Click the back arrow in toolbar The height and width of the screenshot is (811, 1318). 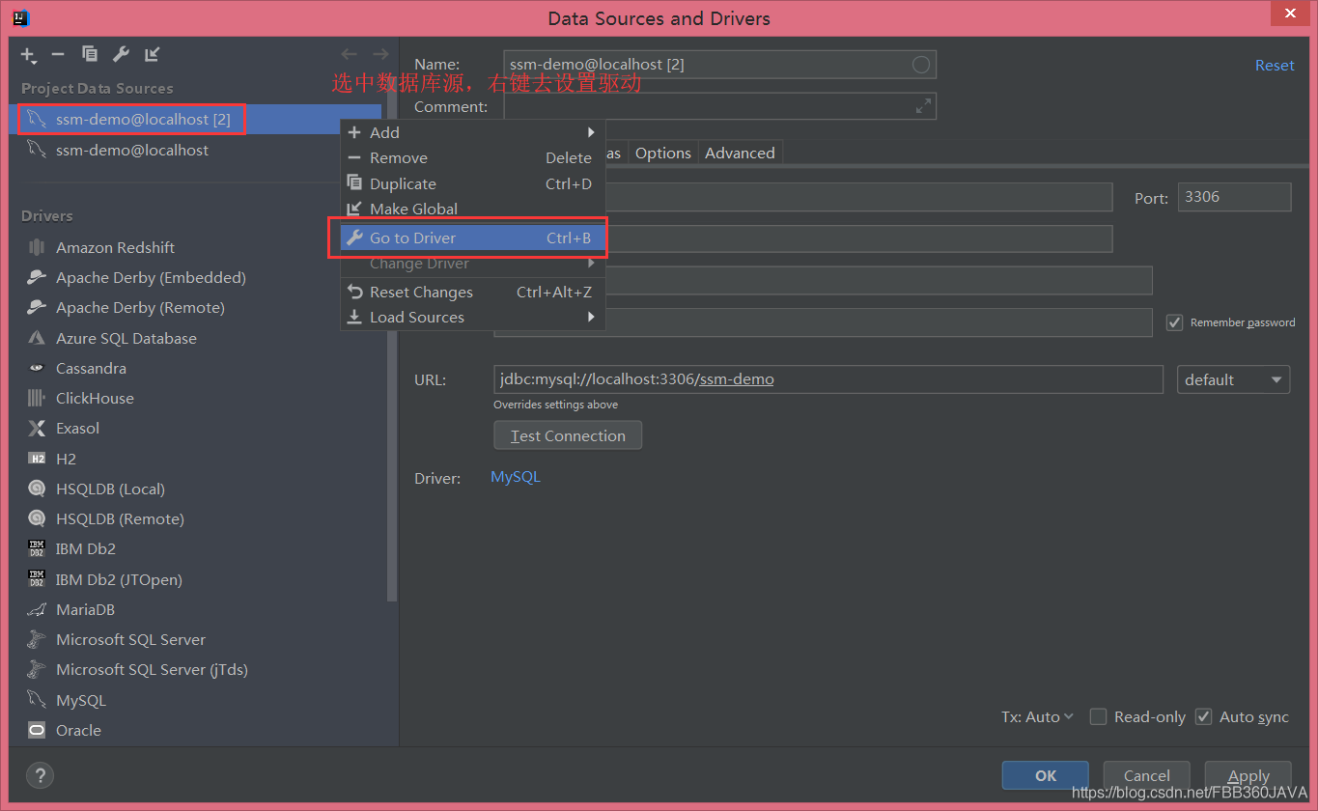[x=350, y=55]
